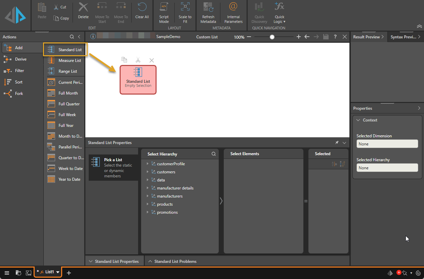Choose the Full Month block

tap(65, 93)
